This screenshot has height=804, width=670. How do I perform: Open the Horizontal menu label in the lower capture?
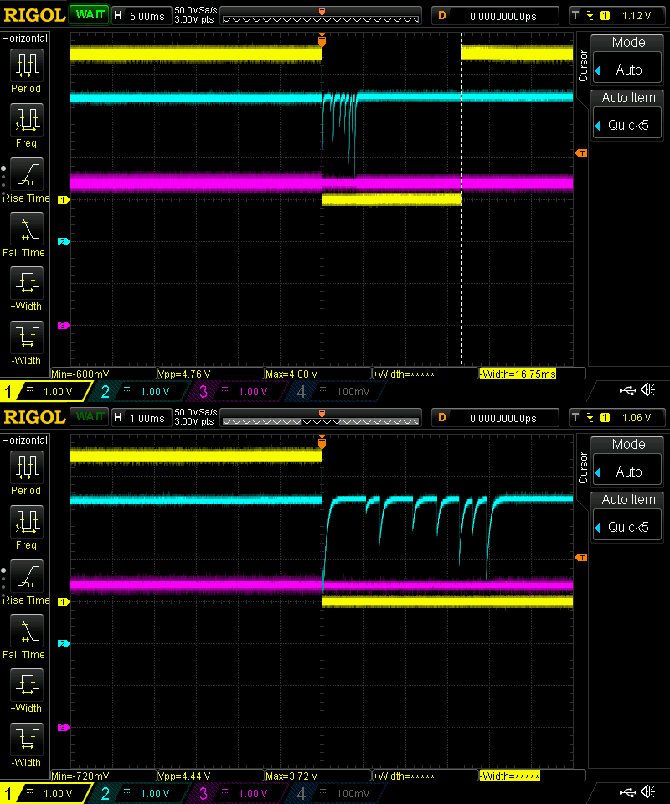click(24, 441)
